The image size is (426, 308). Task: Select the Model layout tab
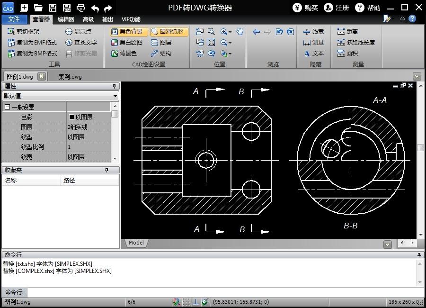click(x=136, y=243)
